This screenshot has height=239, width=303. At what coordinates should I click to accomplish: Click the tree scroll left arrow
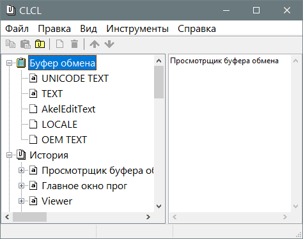(7, 217)
